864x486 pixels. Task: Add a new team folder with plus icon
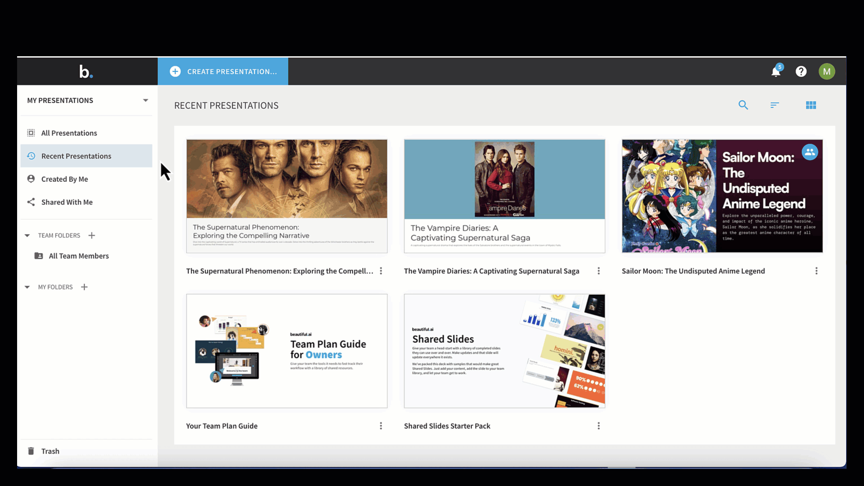coord(92,236)
